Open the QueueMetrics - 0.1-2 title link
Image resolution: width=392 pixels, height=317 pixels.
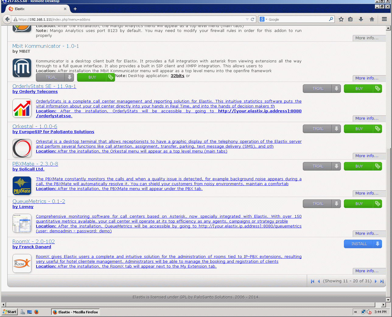[39, 201]
